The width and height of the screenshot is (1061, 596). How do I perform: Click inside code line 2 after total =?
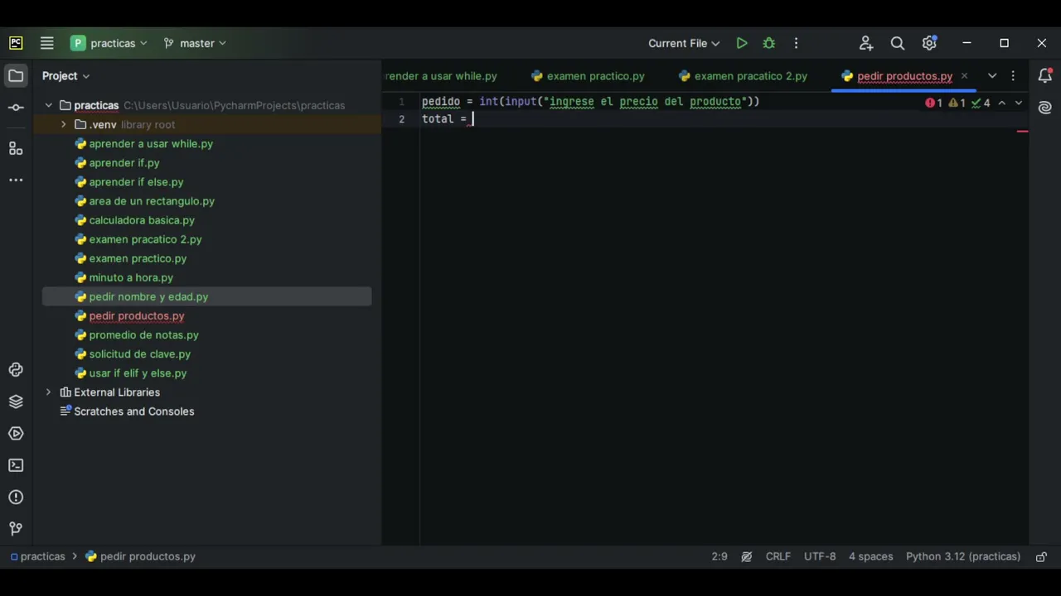473,119
